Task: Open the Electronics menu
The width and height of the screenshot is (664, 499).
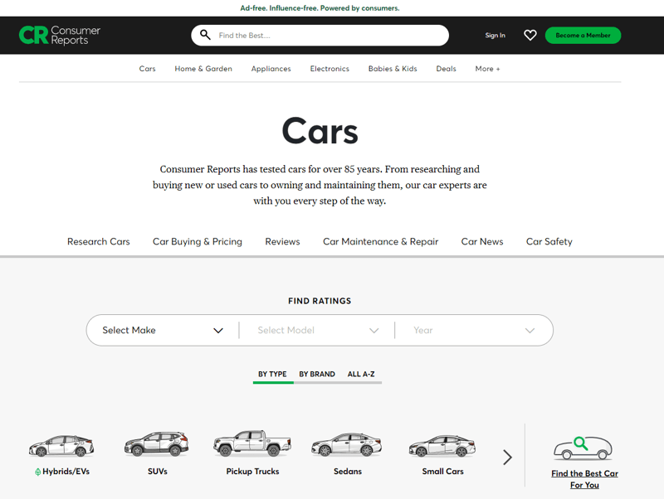Action: pyautogui.click(x=330, y=69)
